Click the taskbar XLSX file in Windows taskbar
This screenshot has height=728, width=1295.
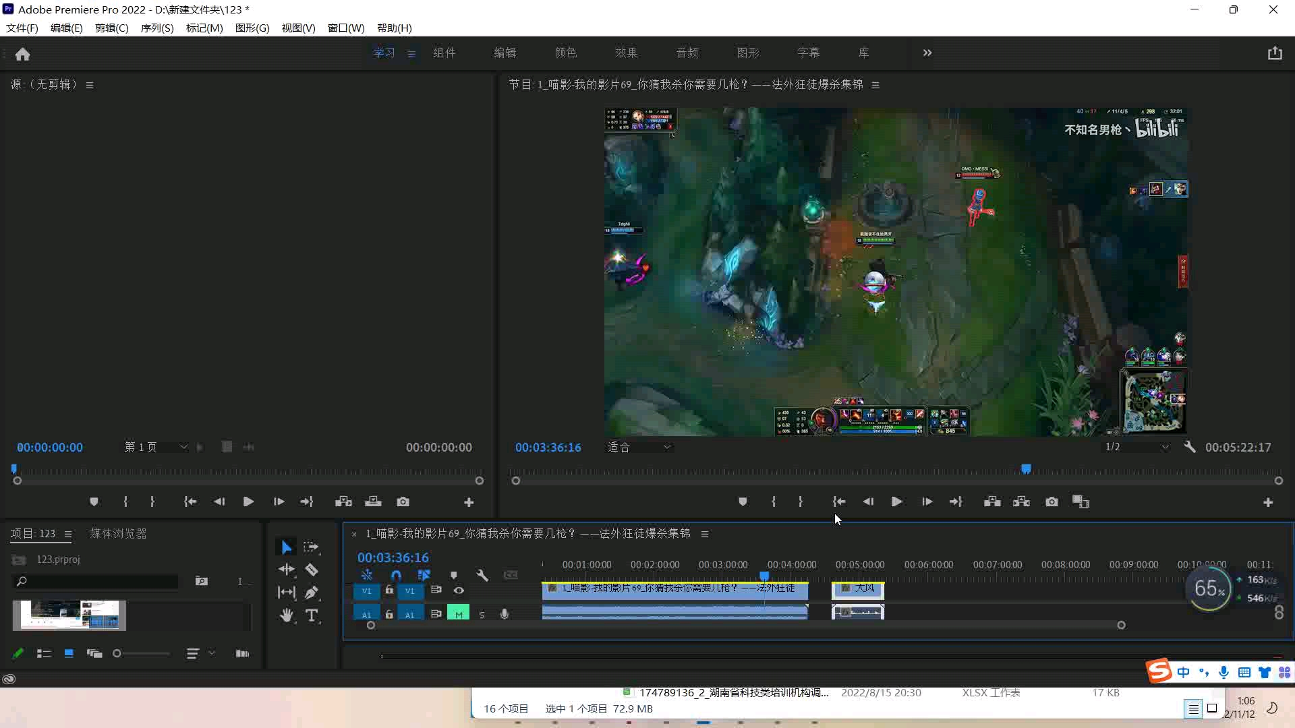click(729, 692)
